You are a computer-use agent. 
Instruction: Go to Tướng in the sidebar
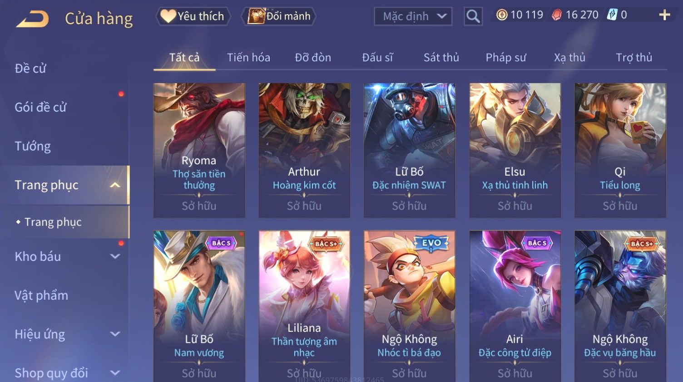(x=33, y=146)
